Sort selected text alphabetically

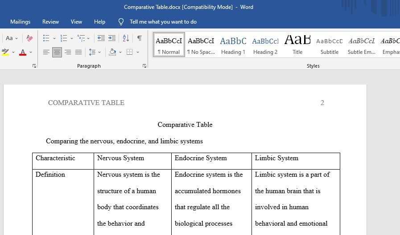click(126, 38)
